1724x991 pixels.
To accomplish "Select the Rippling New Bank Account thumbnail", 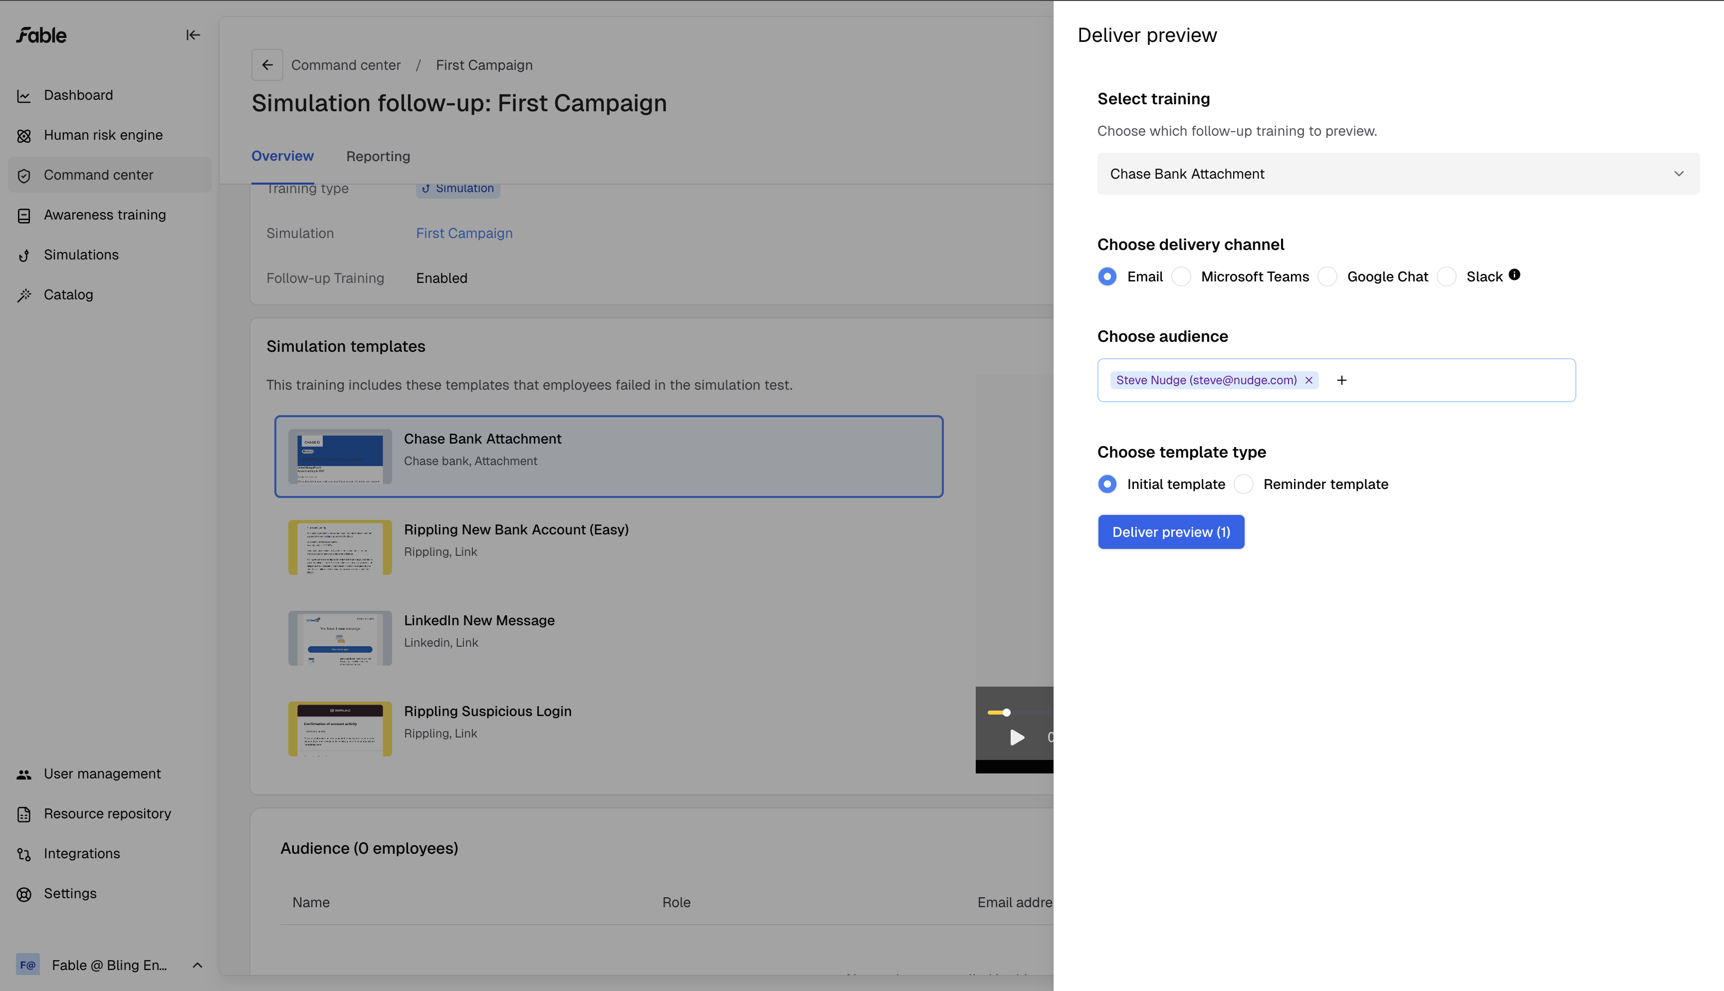I will click(340, 547).
